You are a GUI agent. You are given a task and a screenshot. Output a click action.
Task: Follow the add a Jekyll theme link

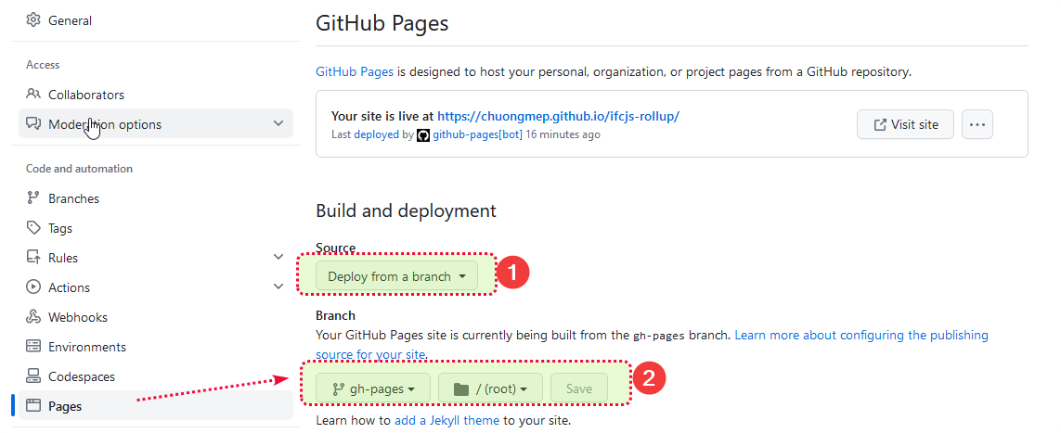tap(447, 421)
